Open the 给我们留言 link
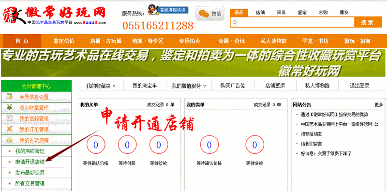Image resolution: width=387 pixels, height=191 pixels. tap(311, 144)
